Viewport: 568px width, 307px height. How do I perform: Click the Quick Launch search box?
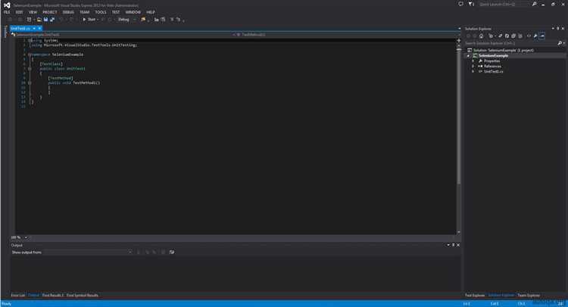point(504,5)
